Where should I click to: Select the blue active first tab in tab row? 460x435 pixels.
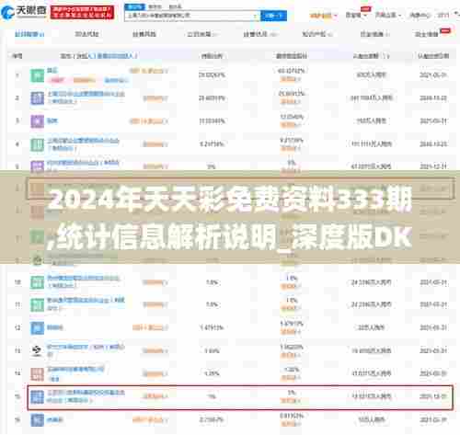click(x=29, y=34)
